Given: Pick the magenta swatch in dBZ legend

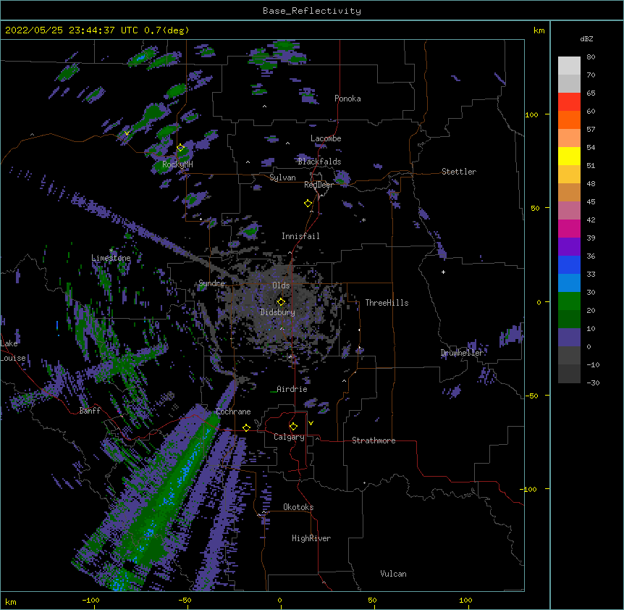Looking at the screenshot, I should pyautogui.click(x=569, y=228).
